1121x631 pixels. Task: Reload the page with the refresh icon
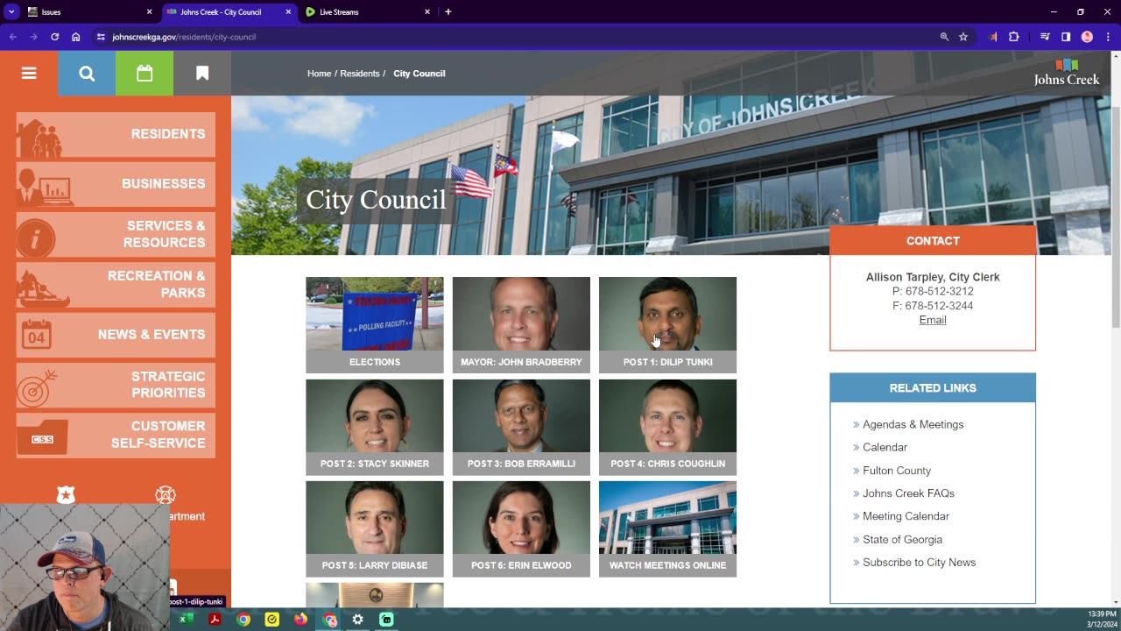54,37
